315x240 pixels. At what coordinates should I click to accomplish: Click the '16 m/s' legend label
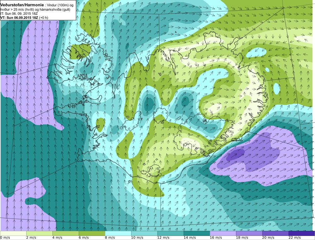[216, 237]
